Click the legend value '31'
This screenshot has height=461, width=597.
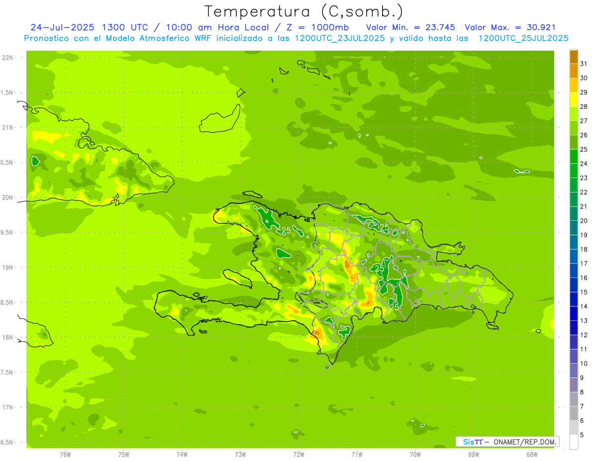[x=584, y=64]
